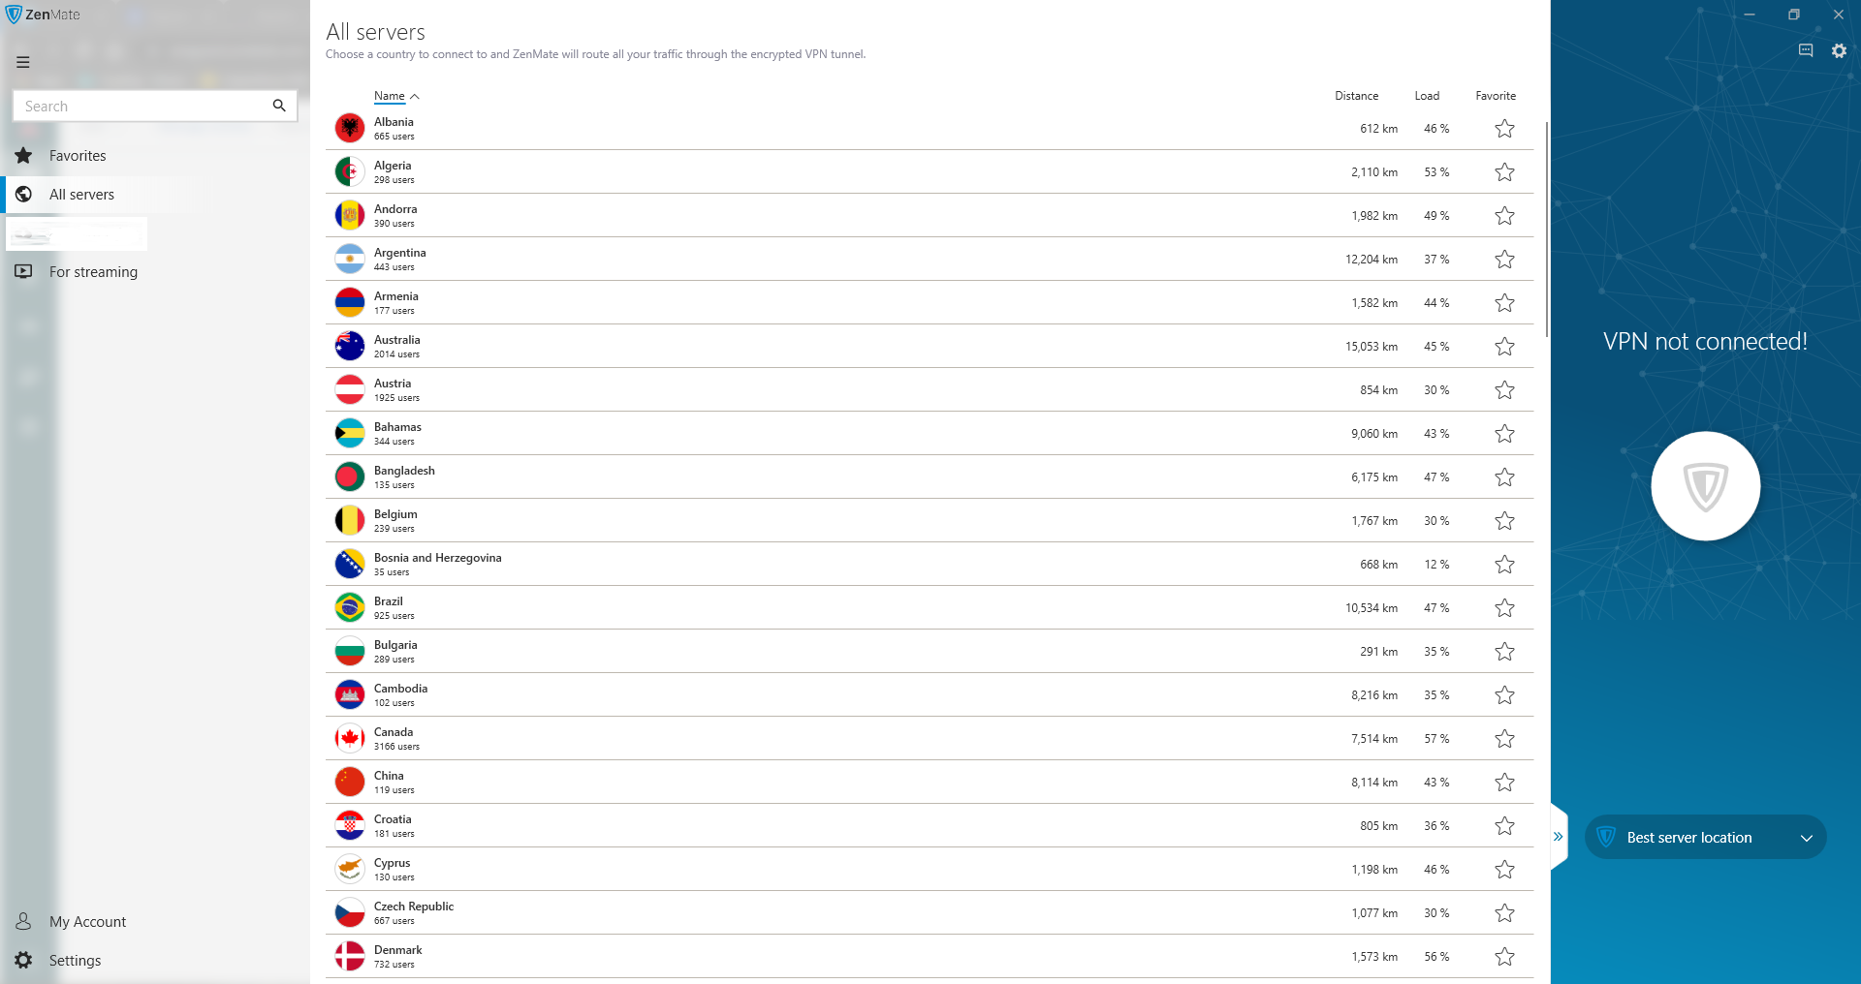The height and width of the screenshot is (984, 1861).
Task: Click the Bulgaria flag icon
Action: (x=350, y=651)
